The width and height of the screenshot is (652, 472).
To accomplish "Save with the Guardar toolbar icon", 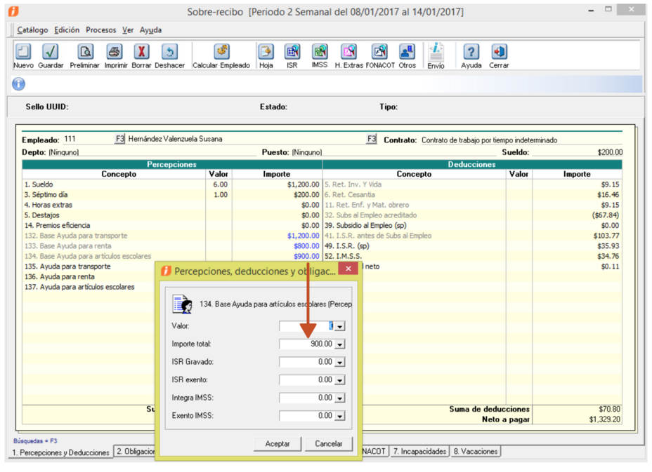I will tap(51, 53).
